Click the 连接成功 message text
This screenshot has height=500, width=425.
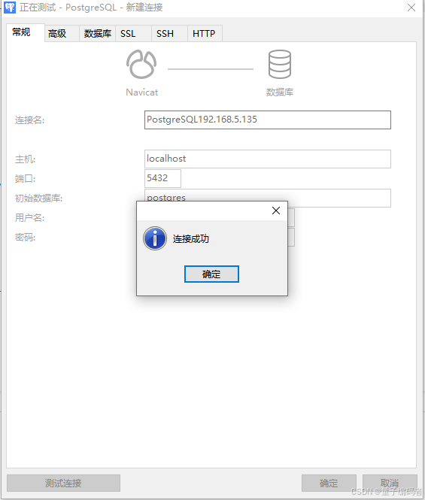[x=191, y=238]
